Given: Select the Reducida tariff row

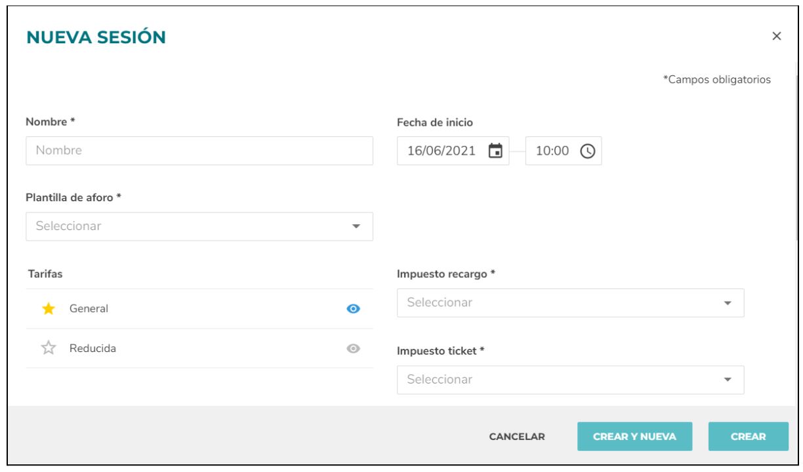Looking at the screenshot, I should 199,349.
